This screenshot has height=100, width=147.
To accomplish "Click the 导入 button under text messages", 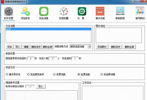I will point(18,47).
